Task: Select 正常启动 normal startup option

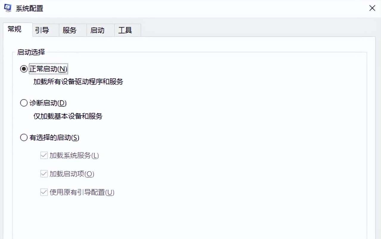Action: [24, 69]
